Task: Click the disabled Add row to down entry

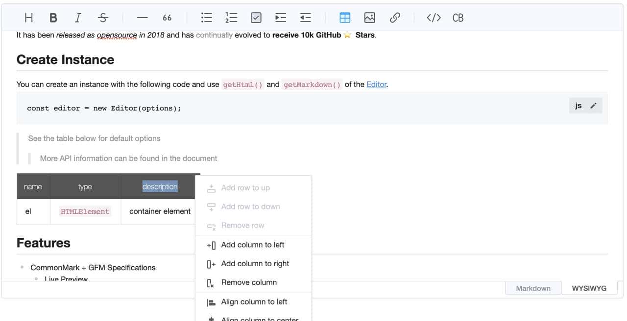Action: pos(253,206)
